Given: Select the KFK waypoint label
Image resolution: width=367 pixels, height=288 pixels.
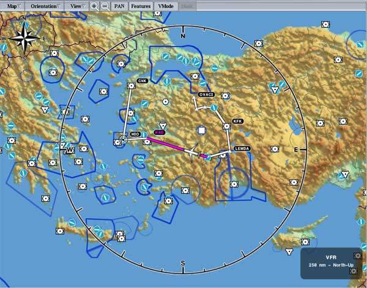Looking at the screenshot, I should [x=237, y=121].
